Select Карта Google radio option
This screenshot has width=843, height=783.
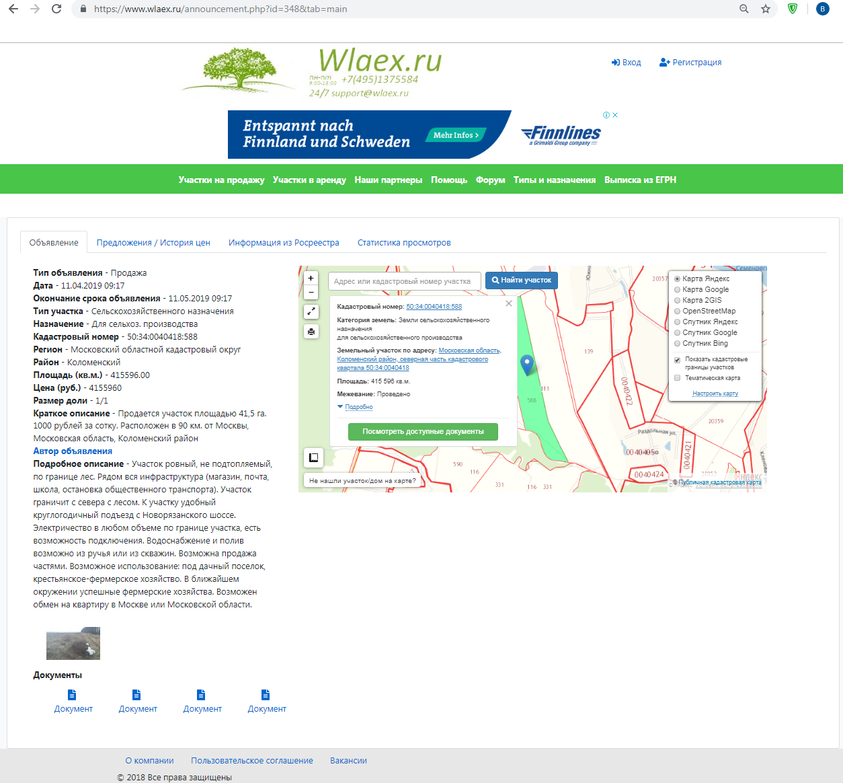point(677,289)
